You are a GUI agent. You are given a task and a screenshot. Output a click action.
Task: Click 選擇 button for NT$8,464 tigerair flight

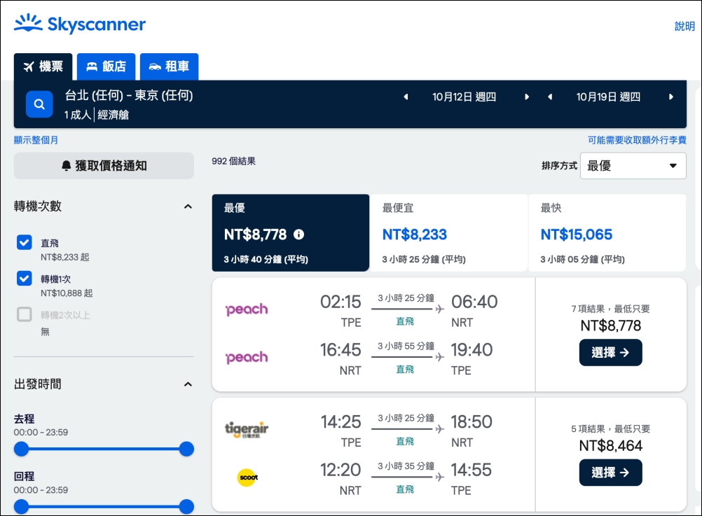pos(611,473)
